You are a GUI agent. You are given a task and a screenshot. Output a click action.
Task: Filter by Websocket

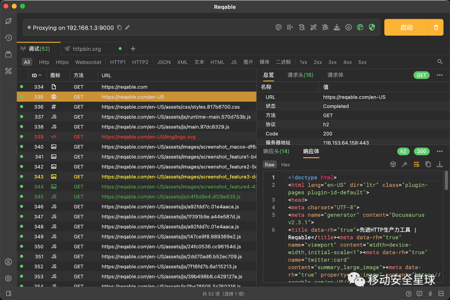tap(88, 62)
